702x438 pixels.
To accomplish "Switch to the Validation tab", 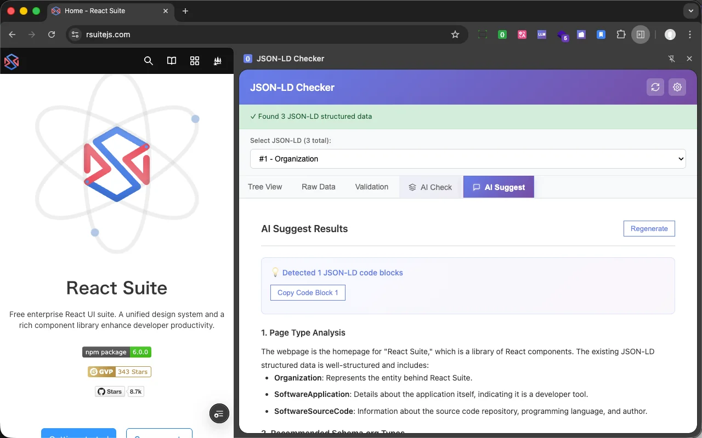I will 372,187.
